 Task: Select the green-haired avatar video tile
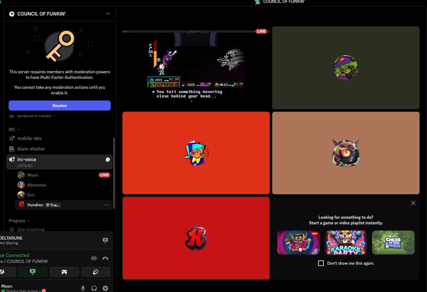coord(346,67)
